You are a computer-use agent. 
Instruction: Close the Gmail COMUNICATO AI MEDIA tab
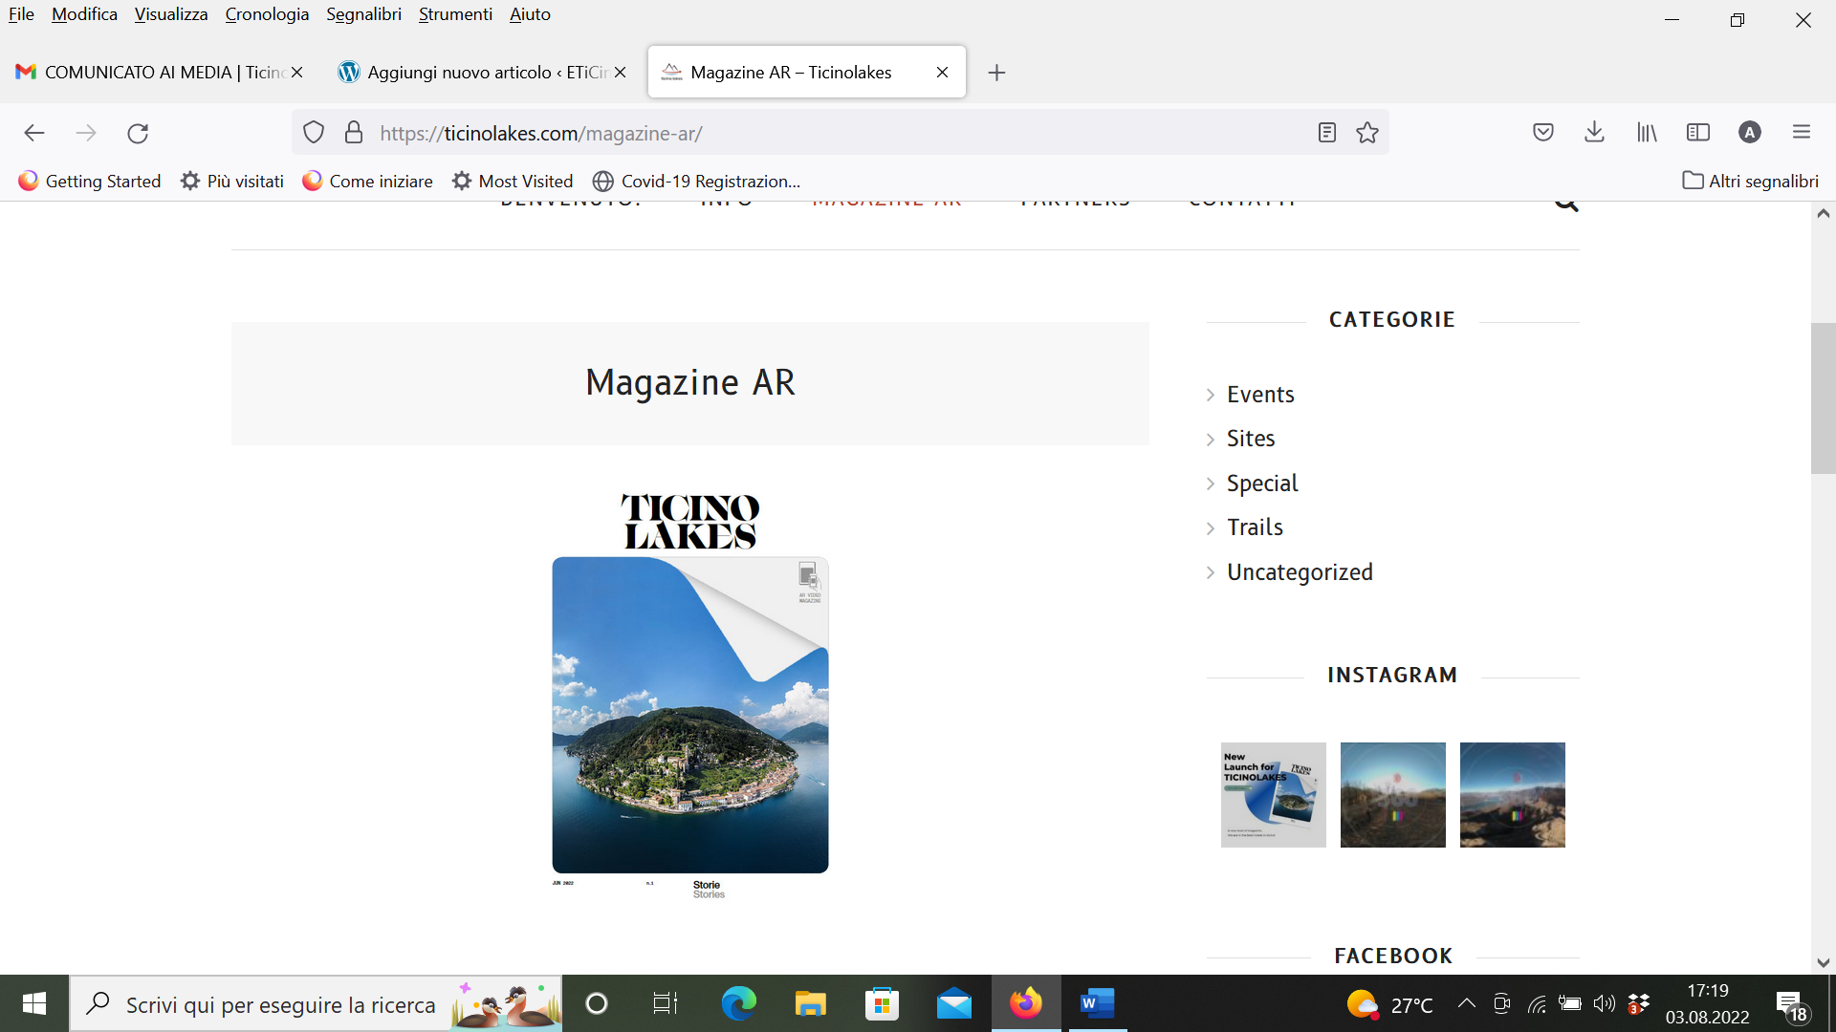[x=296, y=73]
